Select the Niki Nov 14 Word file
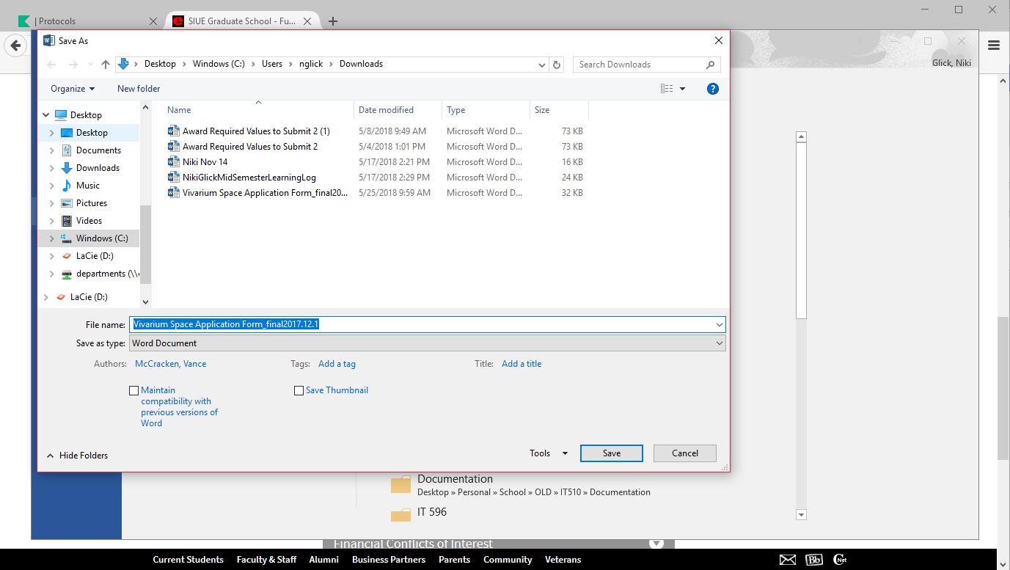This screenshot has height=570, width=1010. (x=205, y=162)
